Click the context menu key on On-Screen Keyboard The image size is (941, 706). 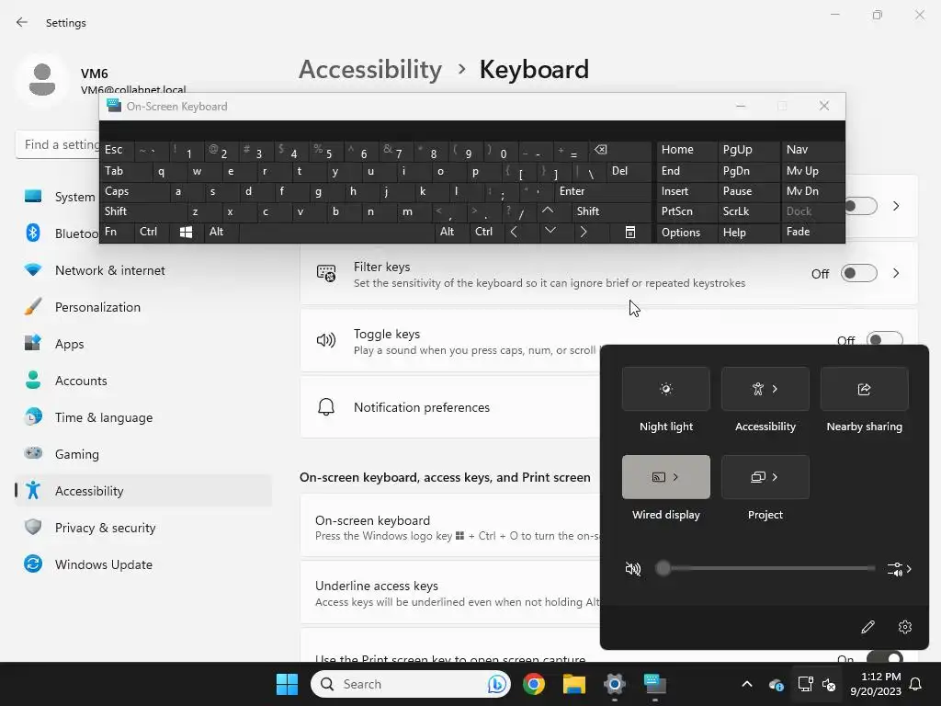[x=630, y=233]
